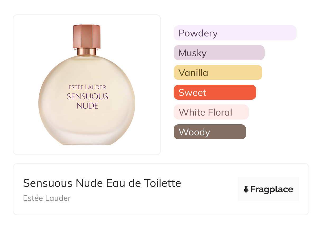Choose the yellow Vanilla accord bar
Viewport: 322px width, 228px height.
218,73
